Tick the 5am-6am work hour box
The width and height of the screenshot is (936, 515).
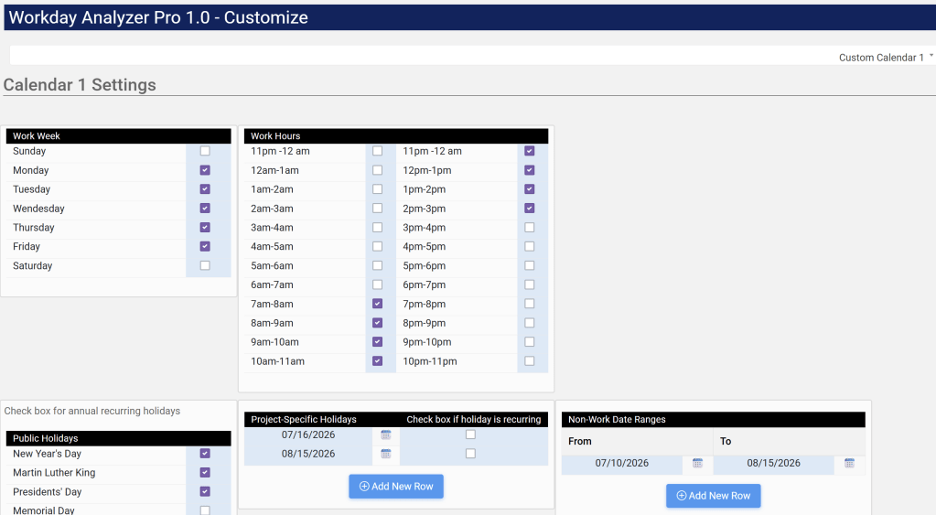tap(377, 265)
